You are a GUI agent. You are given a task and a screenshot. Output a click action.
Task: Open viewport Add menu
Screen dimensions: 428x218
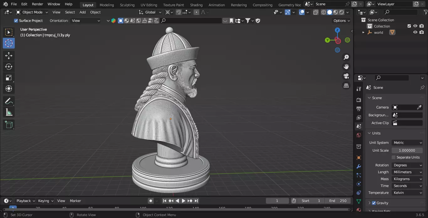click(83, 12)
